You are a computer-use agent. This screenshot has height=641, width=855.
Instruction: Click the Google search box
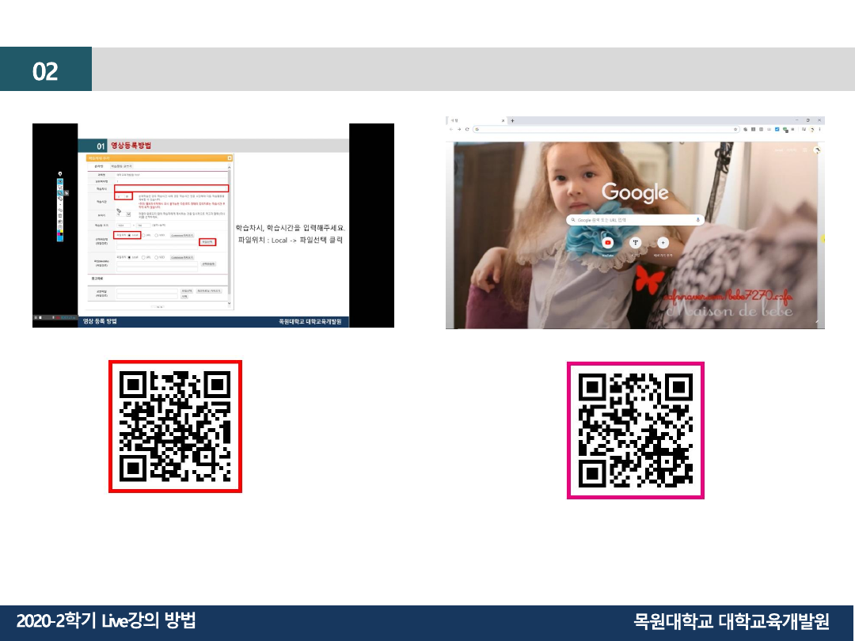pyautogui.click(x=635, y=219)
